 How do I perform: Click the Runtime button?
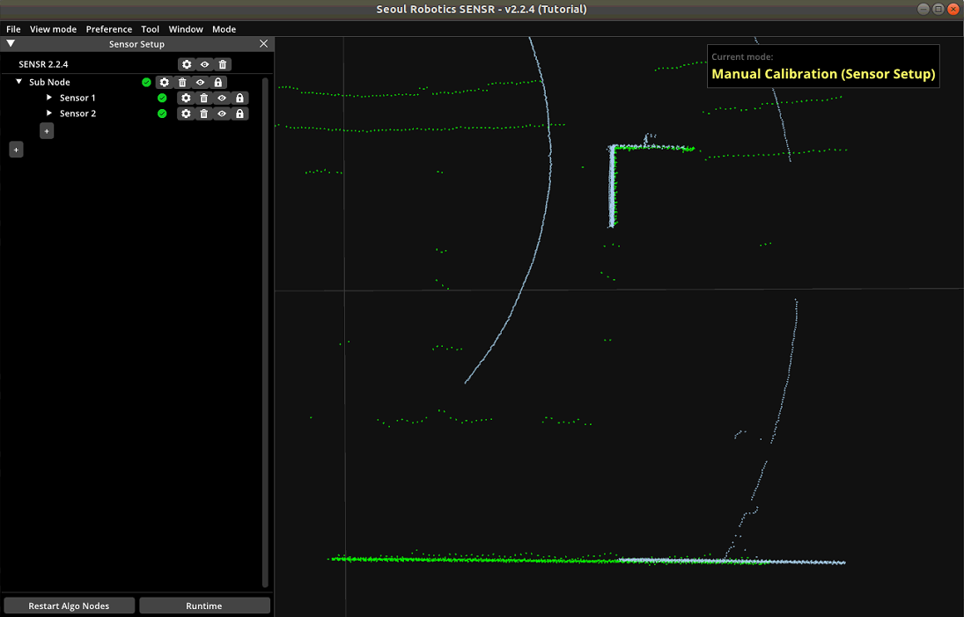tap(204, 606)
